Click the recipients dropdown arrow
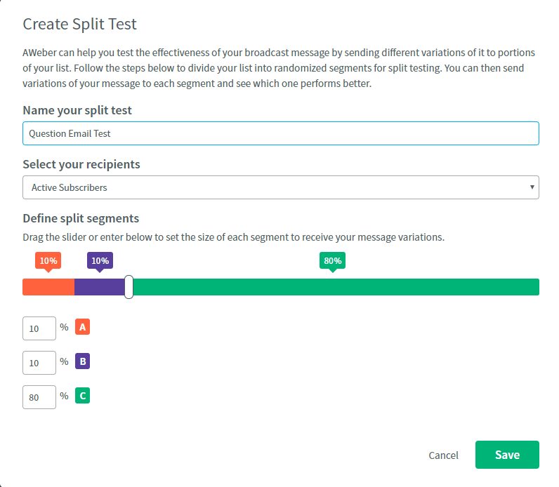The width and height of the screenshot is (559, 487). 532,187
